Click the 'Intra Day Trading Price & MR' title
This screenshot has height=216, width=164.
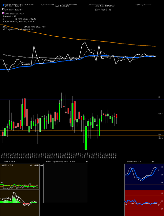click(x=61, y=162)
